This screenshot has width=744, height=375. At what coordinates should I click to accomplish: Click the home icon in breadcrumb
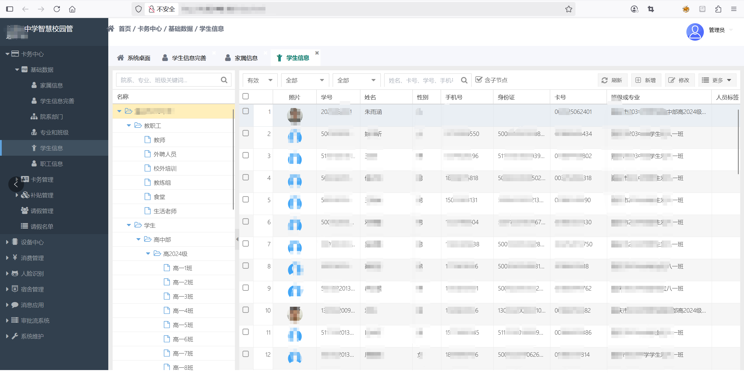click(111, 28)
